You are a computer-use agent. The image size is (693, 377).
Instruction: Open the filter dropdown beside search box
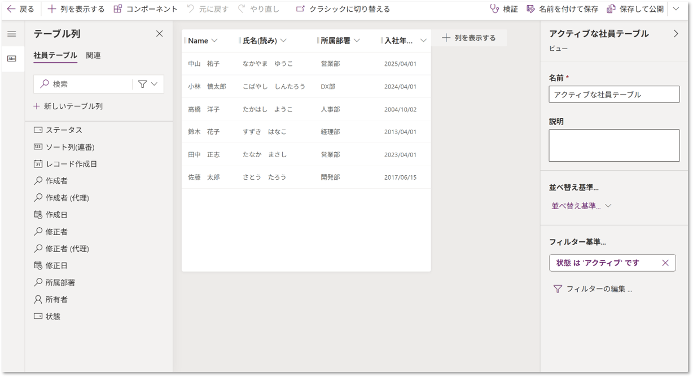point(148,84)
